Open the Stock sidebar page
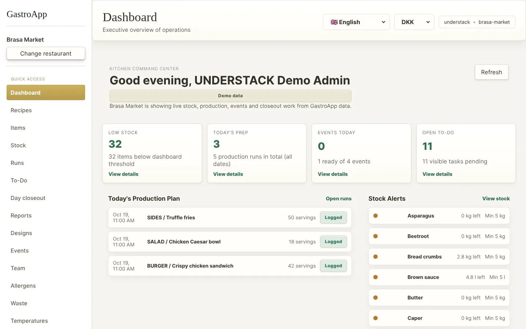Viewport: 526px width, 329px height. pyautogui.click(x=46, y=145)
